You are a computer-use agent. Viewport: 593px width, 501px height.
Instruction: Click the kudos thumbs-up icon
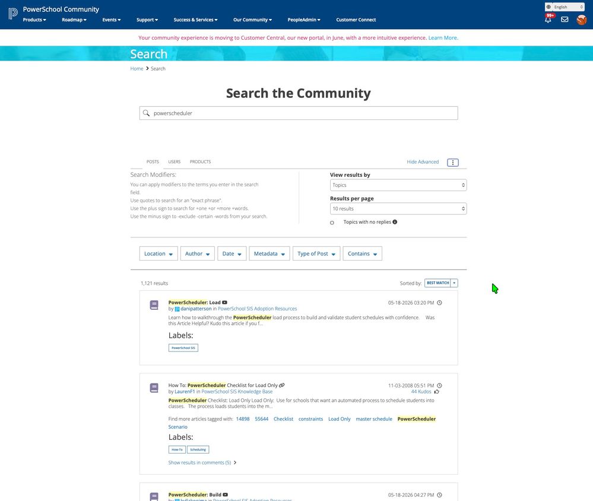click(437, 392)
